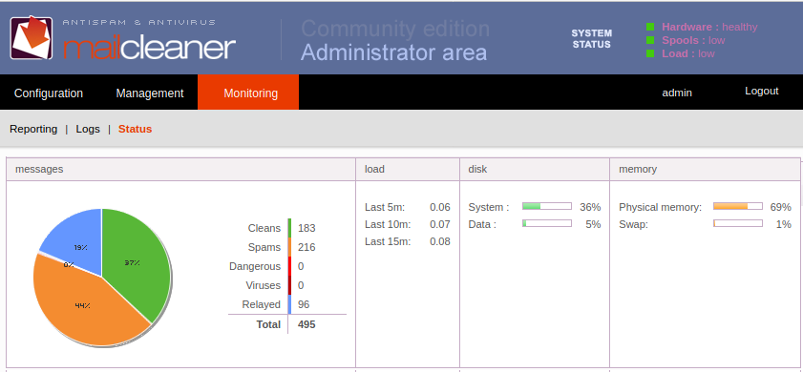The width and height of the screenshot is (803, 372).
Task: Click the Last 15m load value 0.08
Action: tap(440, 241)
